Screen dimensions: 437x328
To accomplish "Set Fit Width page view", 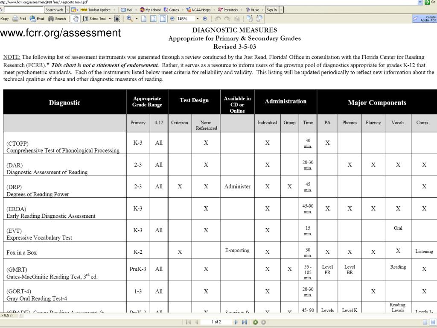I will coord(163,19).
